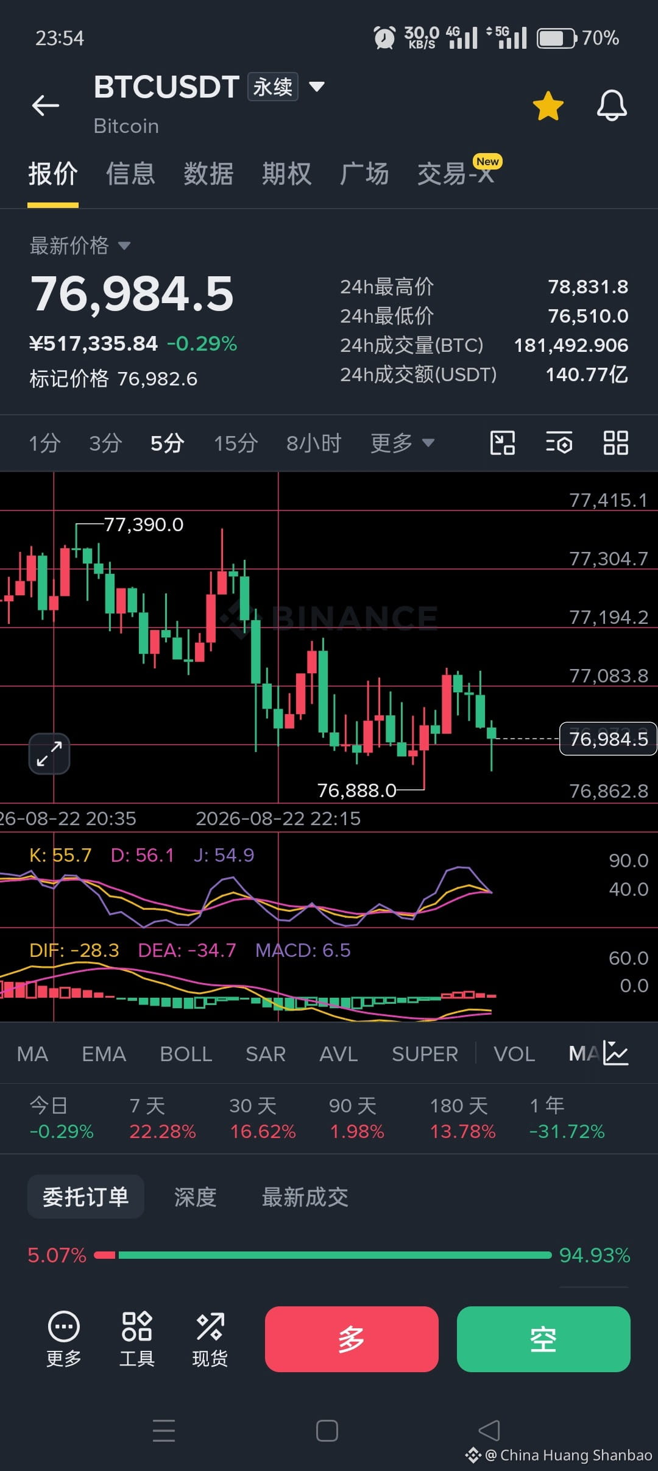The image size is (658, 1471).
Task: Enable the AVL indicator
Action: click(339, 1054)
